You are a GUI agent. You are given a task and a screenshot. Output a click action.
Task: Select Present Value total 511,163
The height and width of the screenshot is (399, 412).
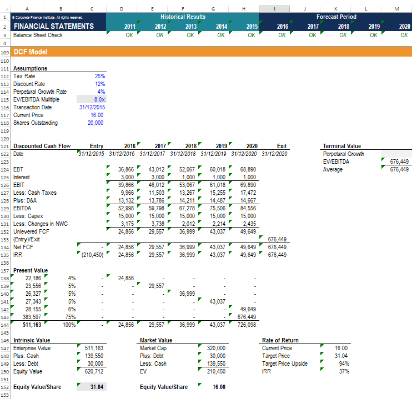tap(32, 325)
